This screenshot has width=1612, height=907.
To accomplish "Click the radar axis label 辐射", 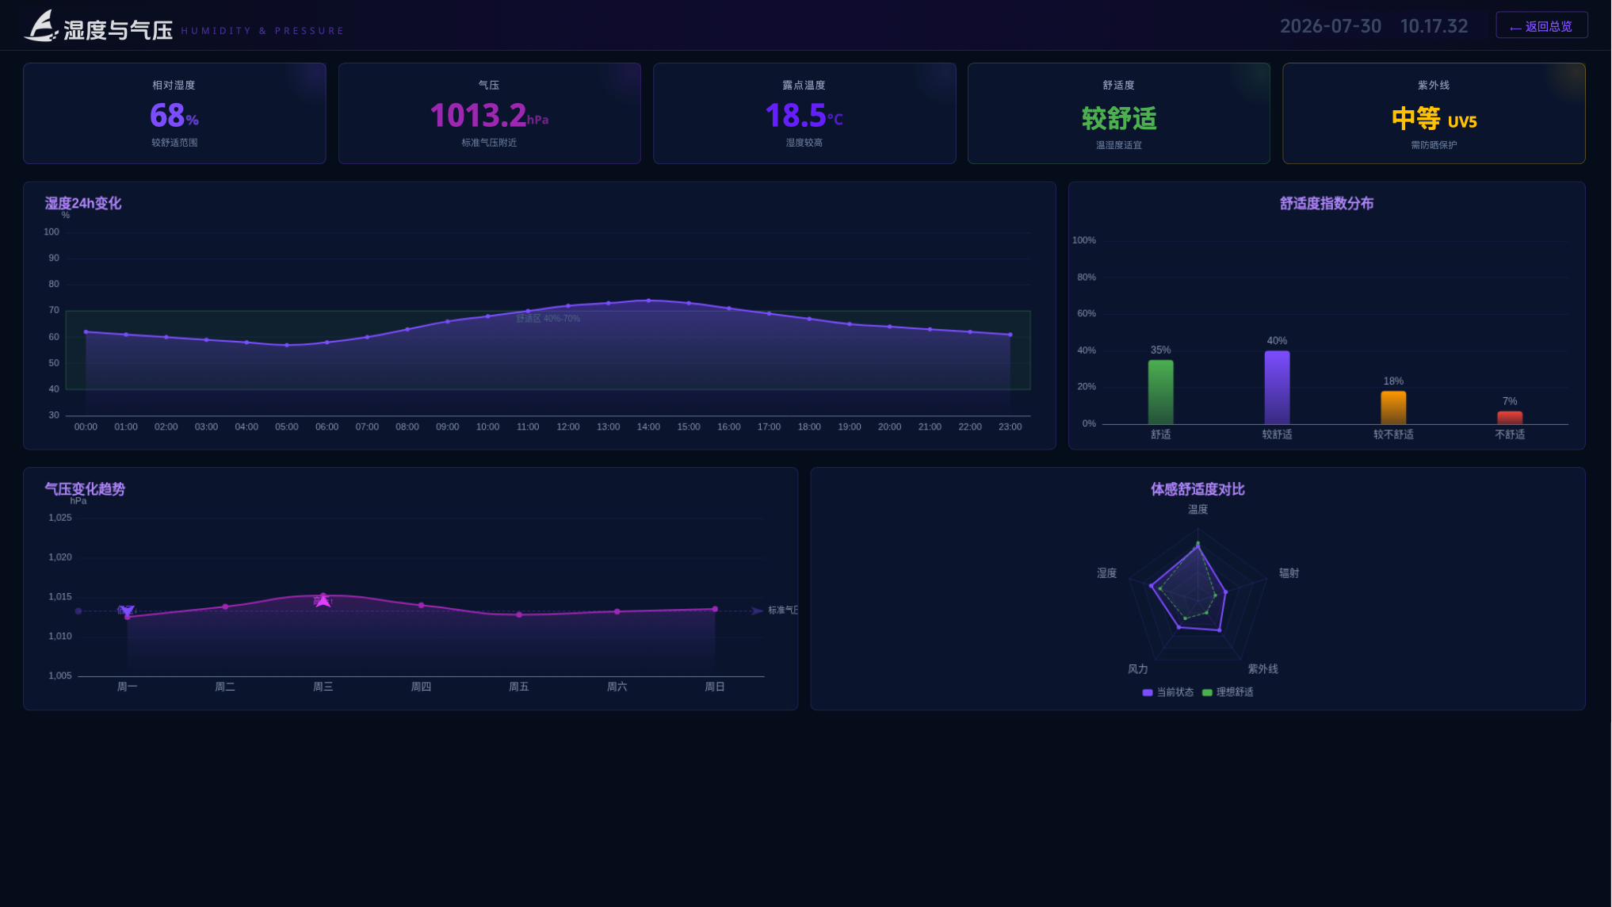I will point(1289,573).
